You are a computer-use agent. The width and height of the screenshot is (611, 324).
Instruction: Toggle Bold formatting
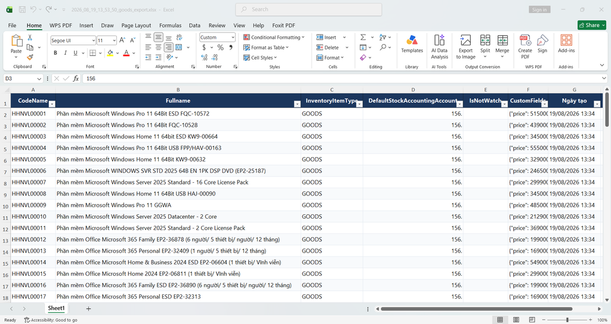55,53
